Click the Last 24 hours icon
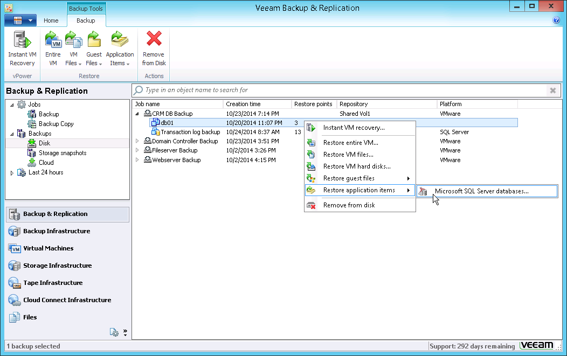567x356 pixels. point(22,172)
